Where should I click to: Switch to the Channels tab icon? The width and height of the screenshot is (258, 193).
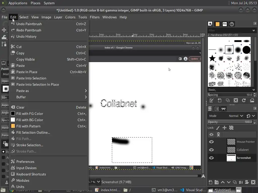[217, 109]
